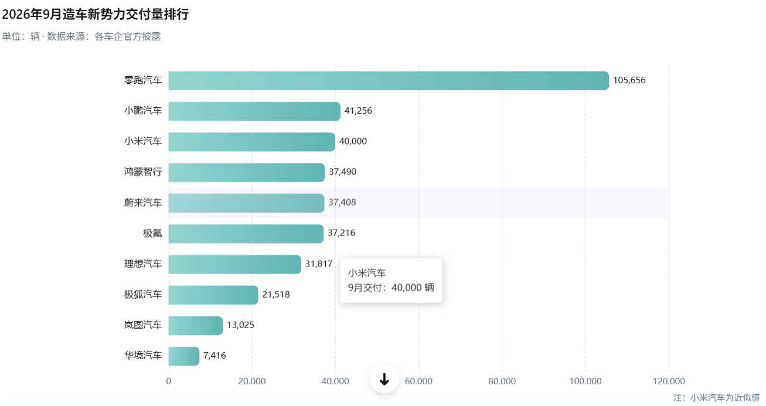The width and height of the screenshot is (766, 406).
Task: Click the 极氪 bar
Action: 246,233
